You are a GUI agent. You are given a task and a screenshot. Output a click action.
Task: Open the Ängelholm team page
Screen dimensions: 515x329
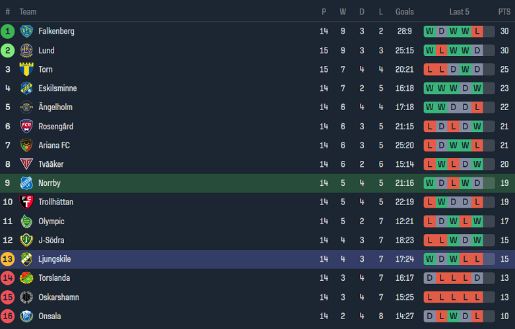[55, 107]
